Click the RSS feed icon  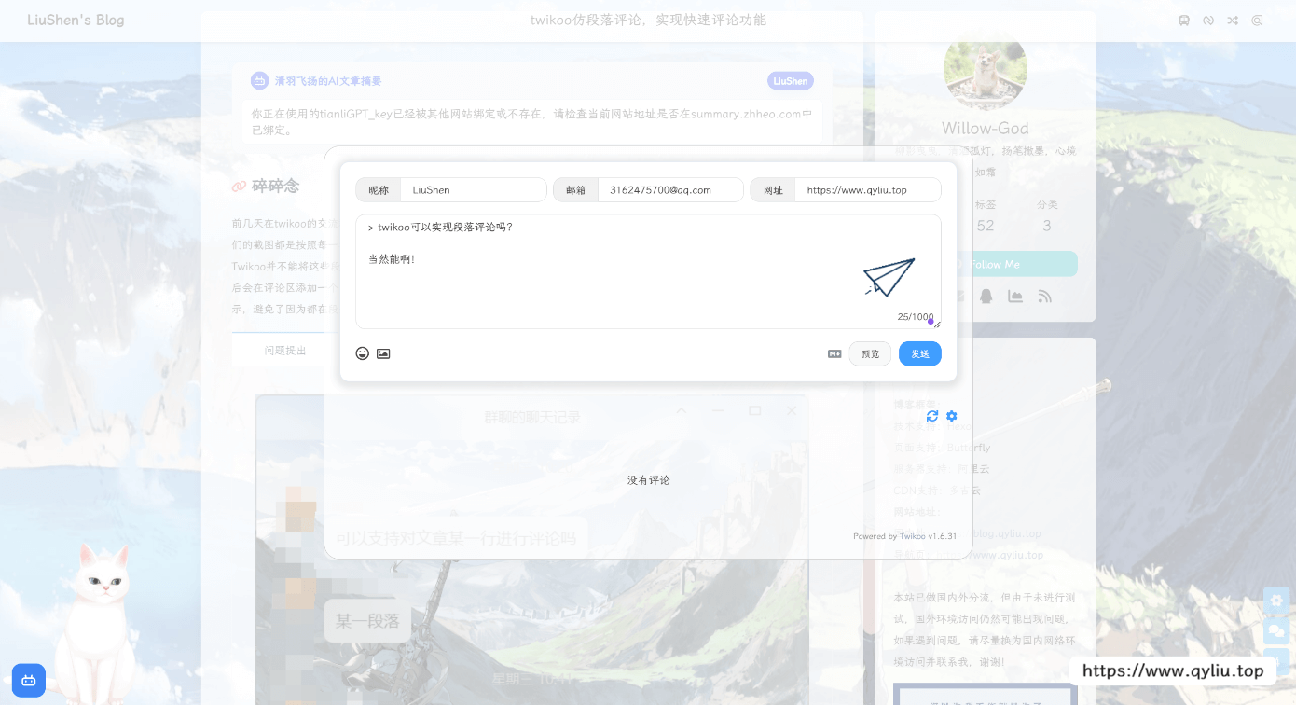click(x=1044, y=296)
